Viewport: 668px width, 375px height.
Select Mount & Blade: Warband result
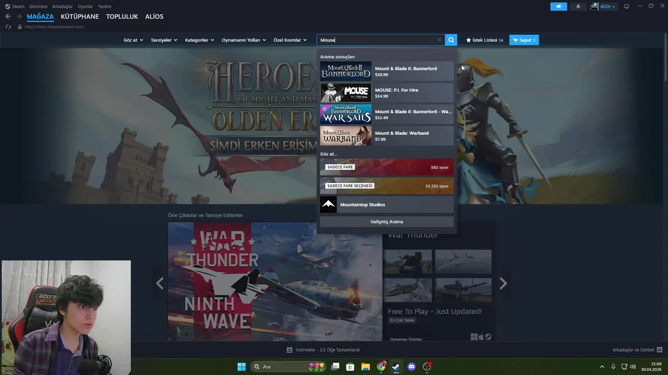point(387,136)
